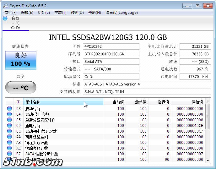Open the 编辑(E) menu
216x169 pixels.
tap(27, 13)
